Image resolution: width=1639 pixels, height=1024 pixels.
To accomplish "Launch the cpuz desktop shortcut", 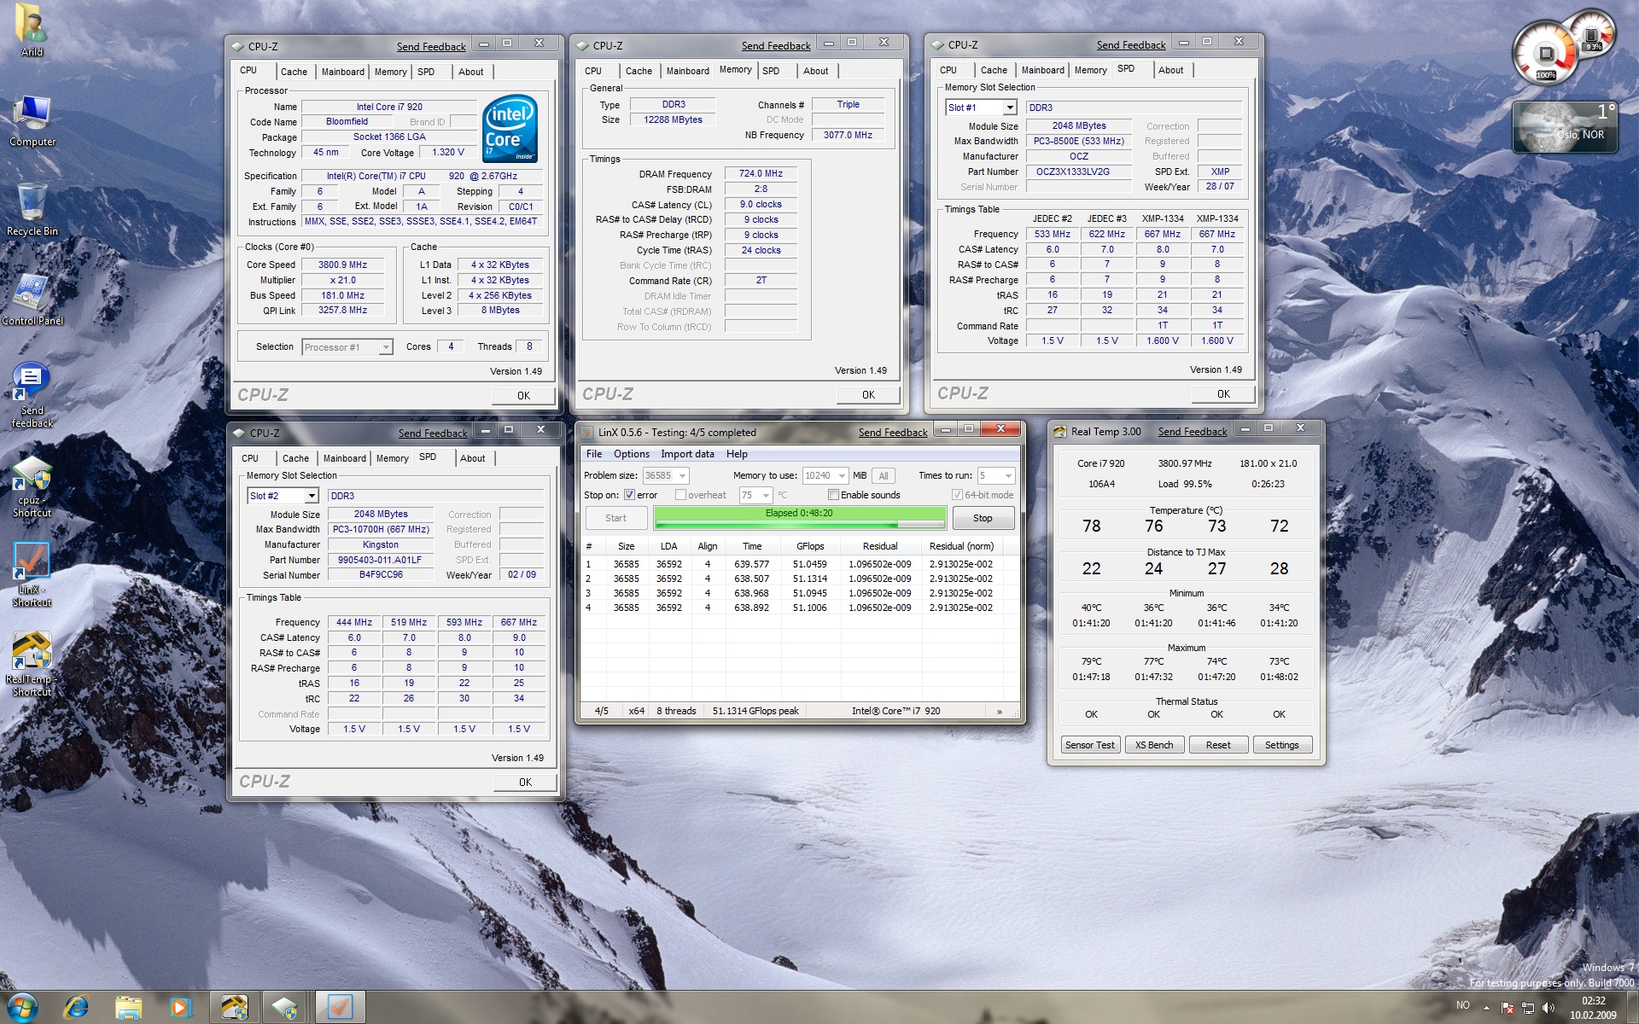I will tap(32, 486).
